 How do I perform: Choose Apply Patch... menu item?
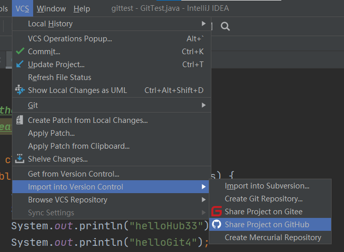[x=112, y=133]
